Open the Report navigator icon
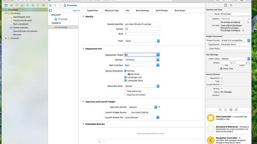The image size is (257, 144). point(43,5)
